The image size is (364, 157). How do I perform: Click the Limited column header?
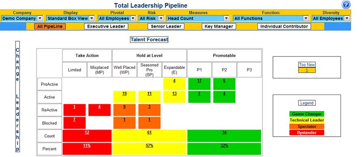74,70
